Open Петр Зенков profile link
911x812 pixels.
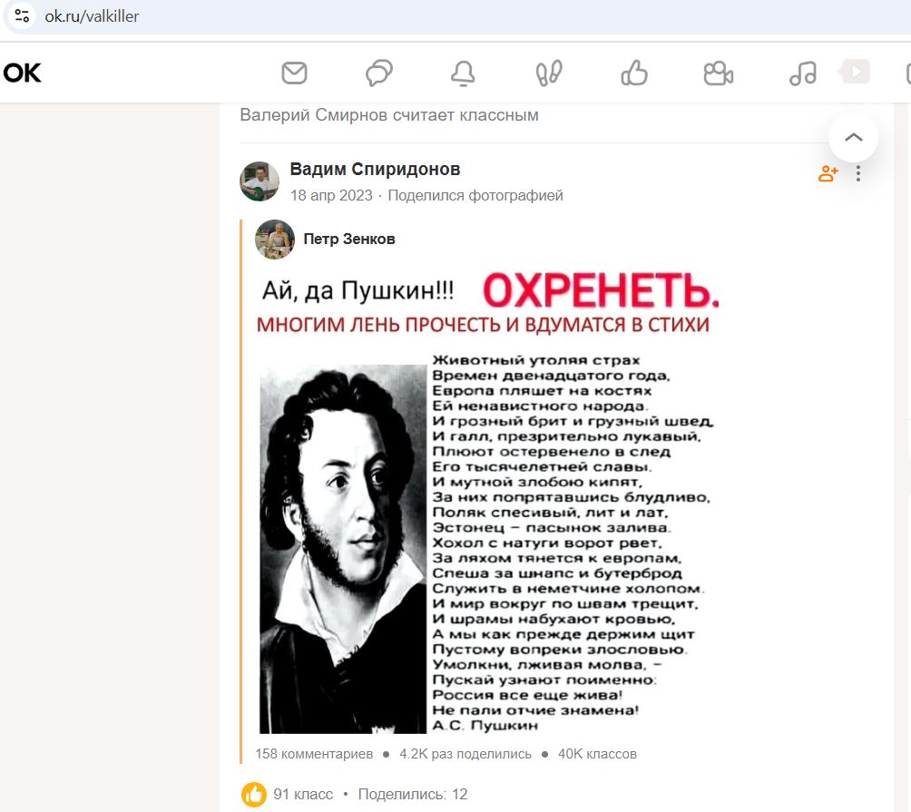[x=349, y=239]
